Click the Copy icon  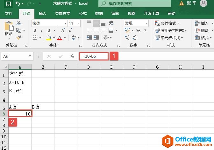coord(18,30)
